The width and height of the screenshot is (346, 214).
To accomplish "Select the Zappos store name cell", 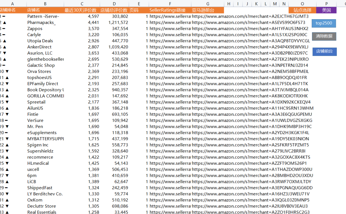I will (x=45, y=29).
